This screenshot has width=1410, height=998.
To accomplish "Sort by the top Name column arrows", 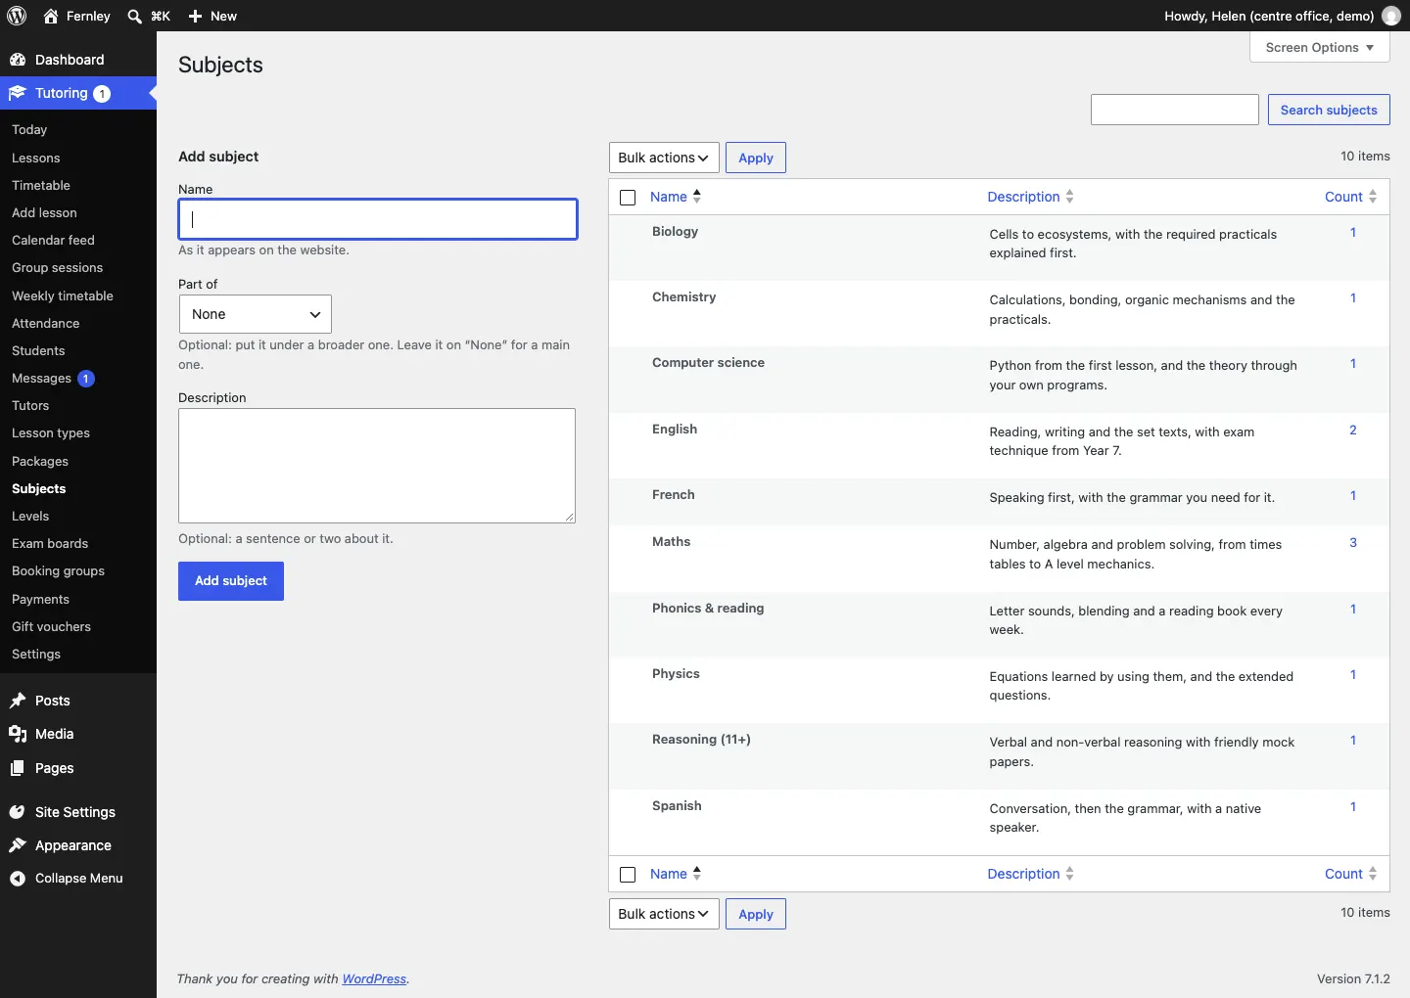I will [697, 196].
